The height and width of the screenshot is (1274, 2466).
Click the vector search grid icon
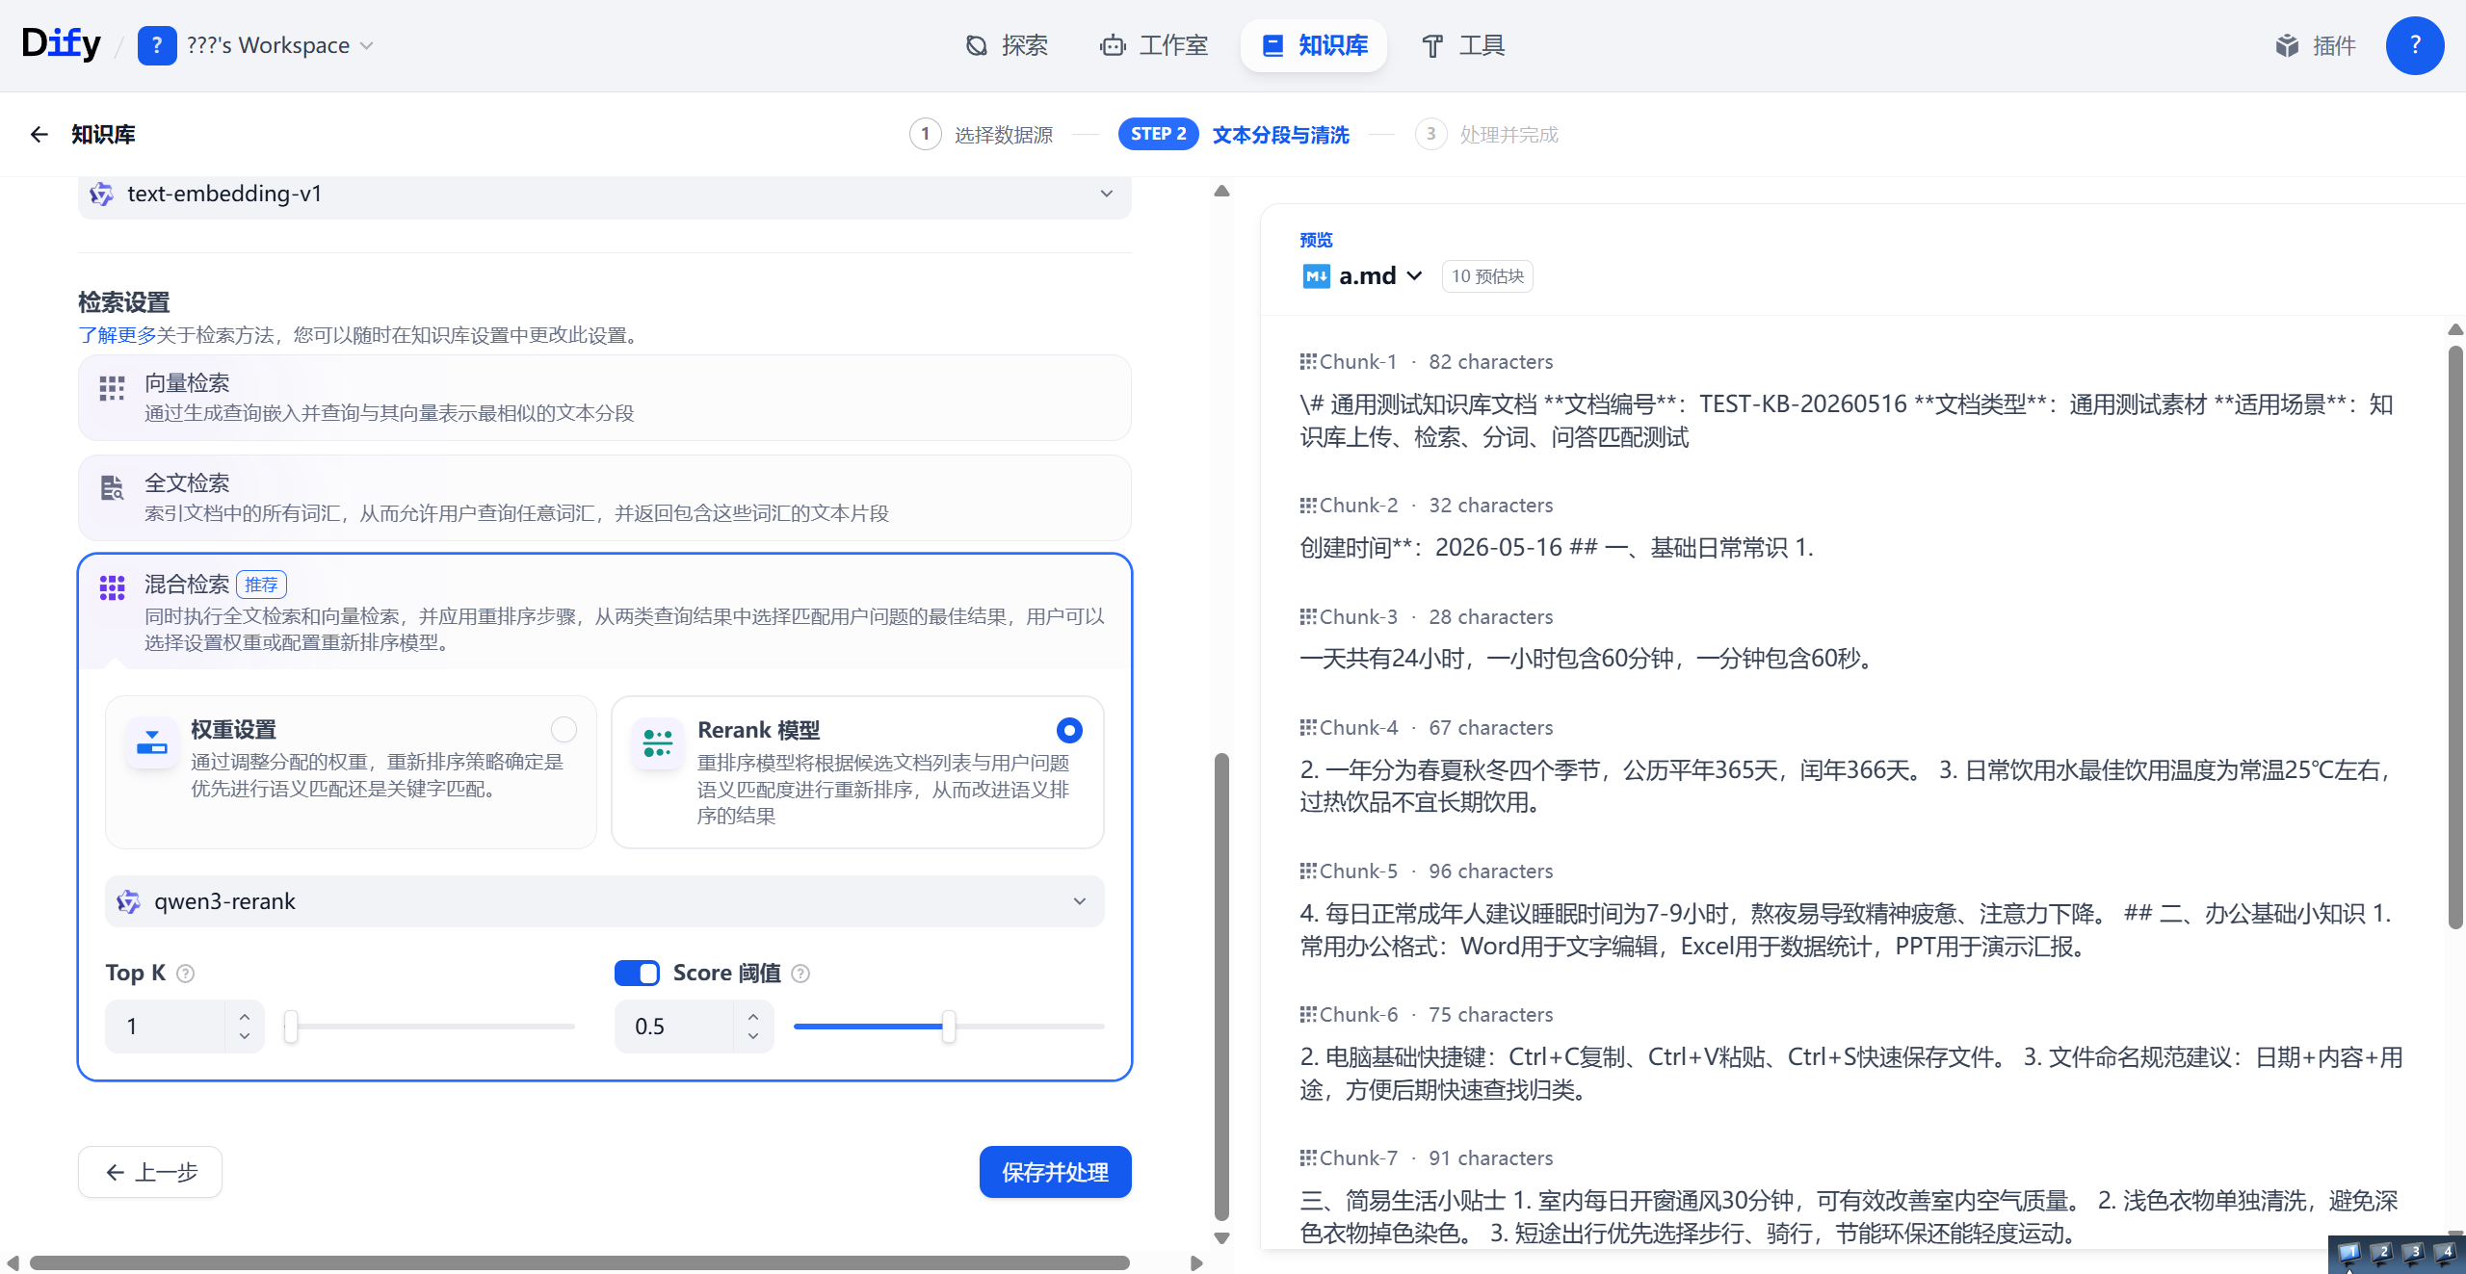(112, 388)
